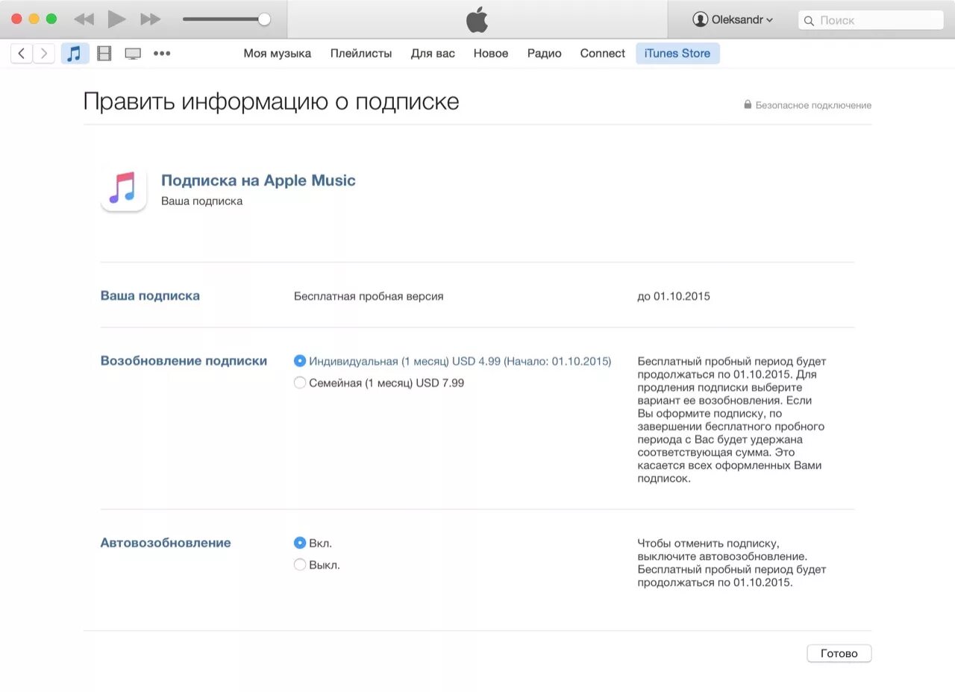Image resolution: width=955 pixels, height=692 pixels.
Task: Switch to the Movies library icon
Action: (104, 53)
